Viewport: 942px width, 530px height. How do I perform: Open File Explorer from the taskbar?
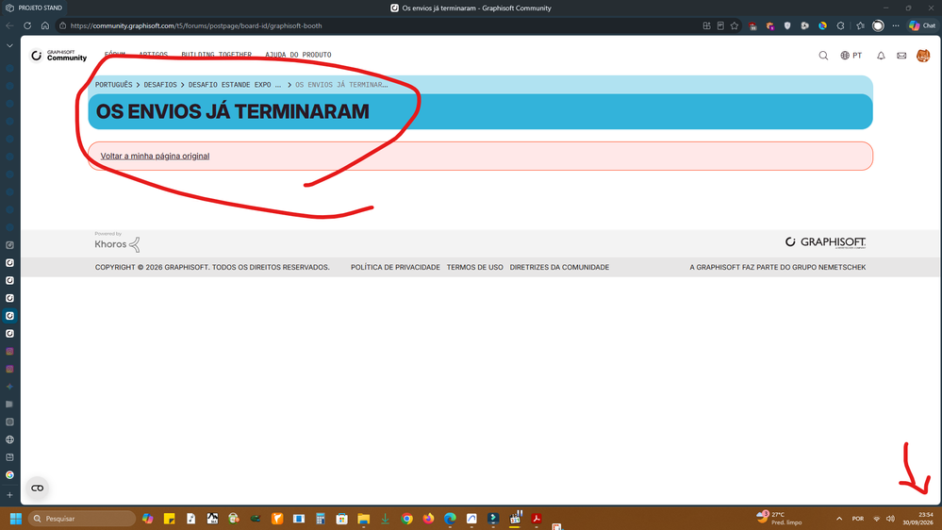pos(363,519)
